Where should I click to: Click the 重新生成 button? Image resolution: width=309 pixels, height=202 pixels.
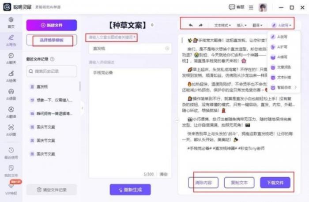point(130,190)
